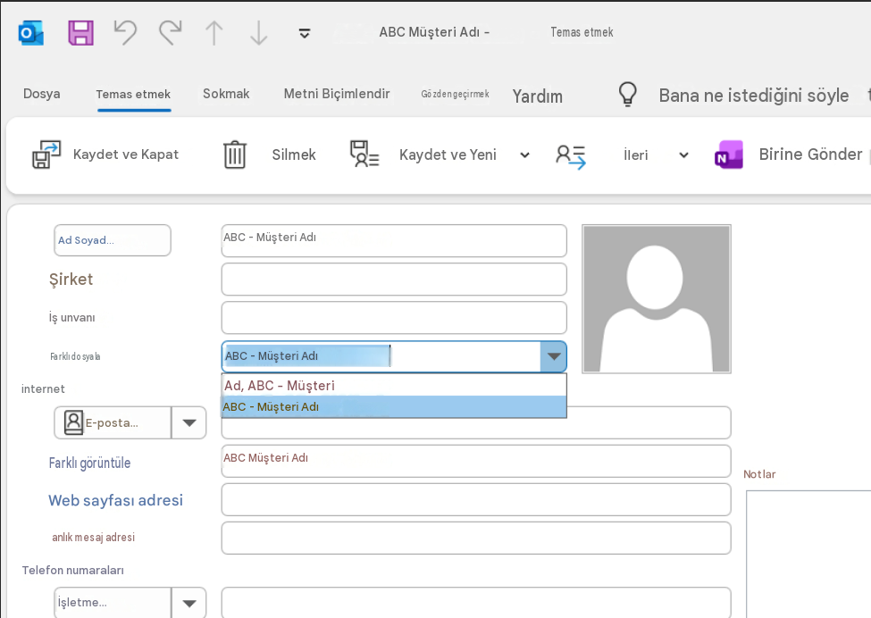Screen dimensions: 871x618
Task: Open the Yardım tab
Action: (x=537, y=96)
